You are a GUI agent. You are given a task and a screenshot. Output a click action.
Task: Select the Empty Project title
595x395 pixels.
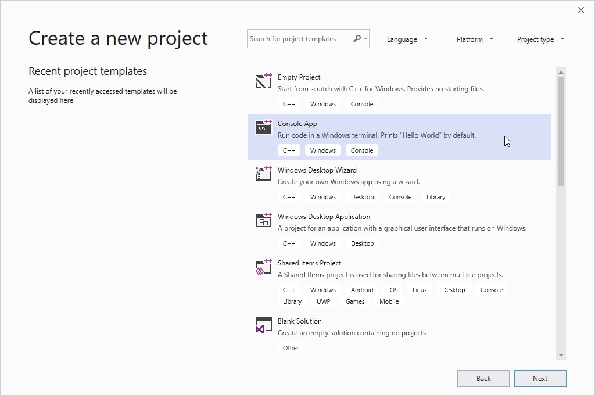pos(299,77)
